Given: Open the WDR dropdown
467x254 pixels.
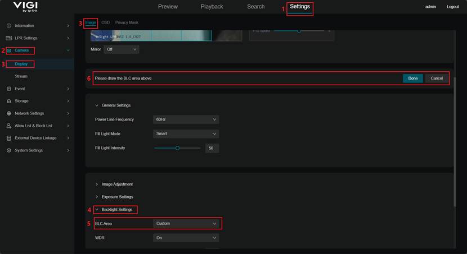Looking at the screenshot, I should 186,238.
